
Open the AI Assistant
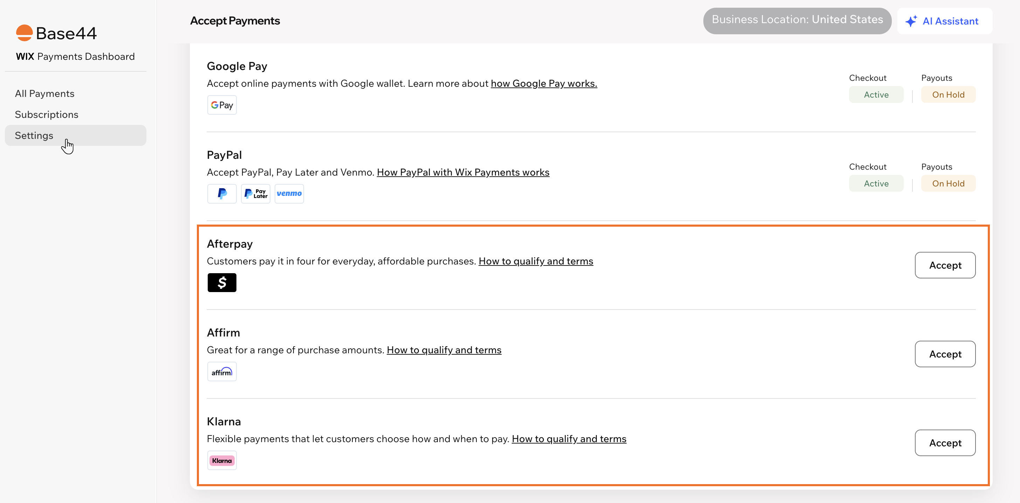(945, 21)
